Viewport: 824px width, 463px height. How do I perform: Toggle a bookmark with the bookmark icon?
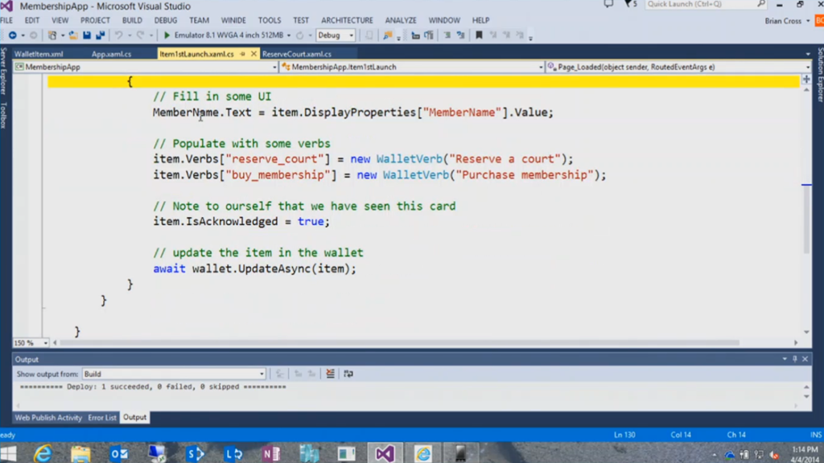479,35
